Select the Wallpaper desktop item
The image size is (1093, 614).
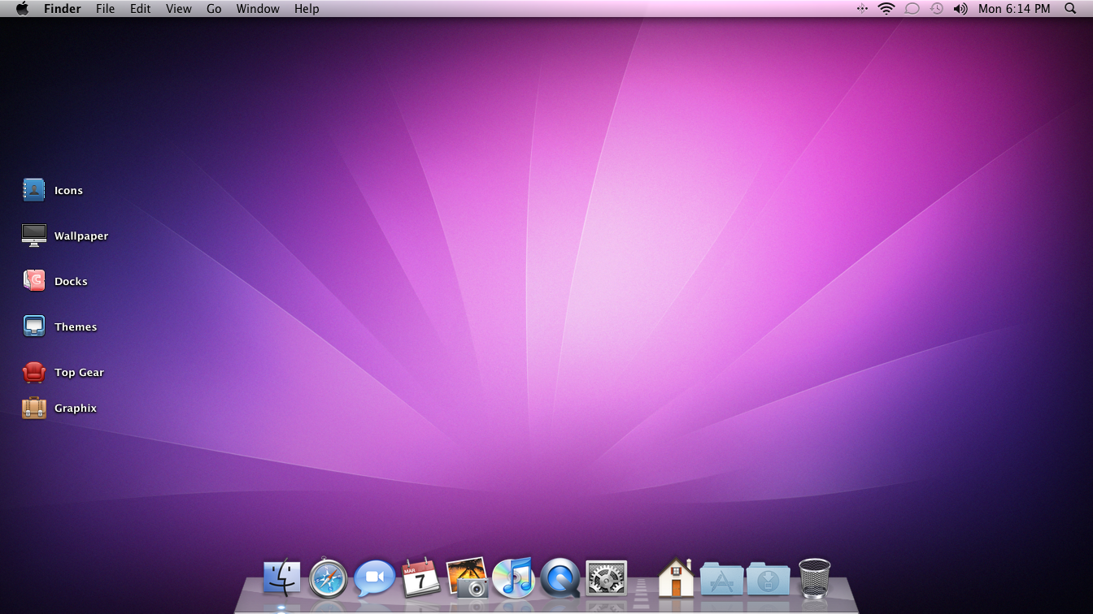point(65,236)
